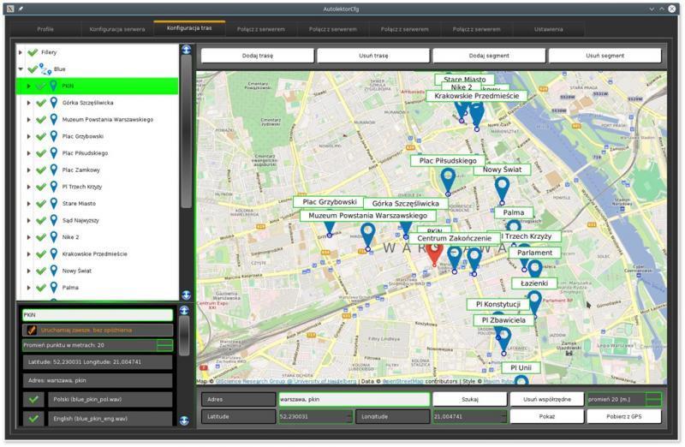Switch to the Konfiguracja serwera tab

(x=117, y=29)
